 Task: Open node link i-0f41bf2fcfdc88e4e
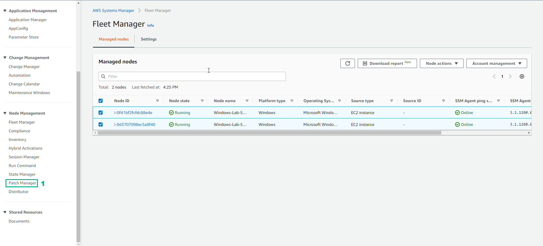(133, 113)
